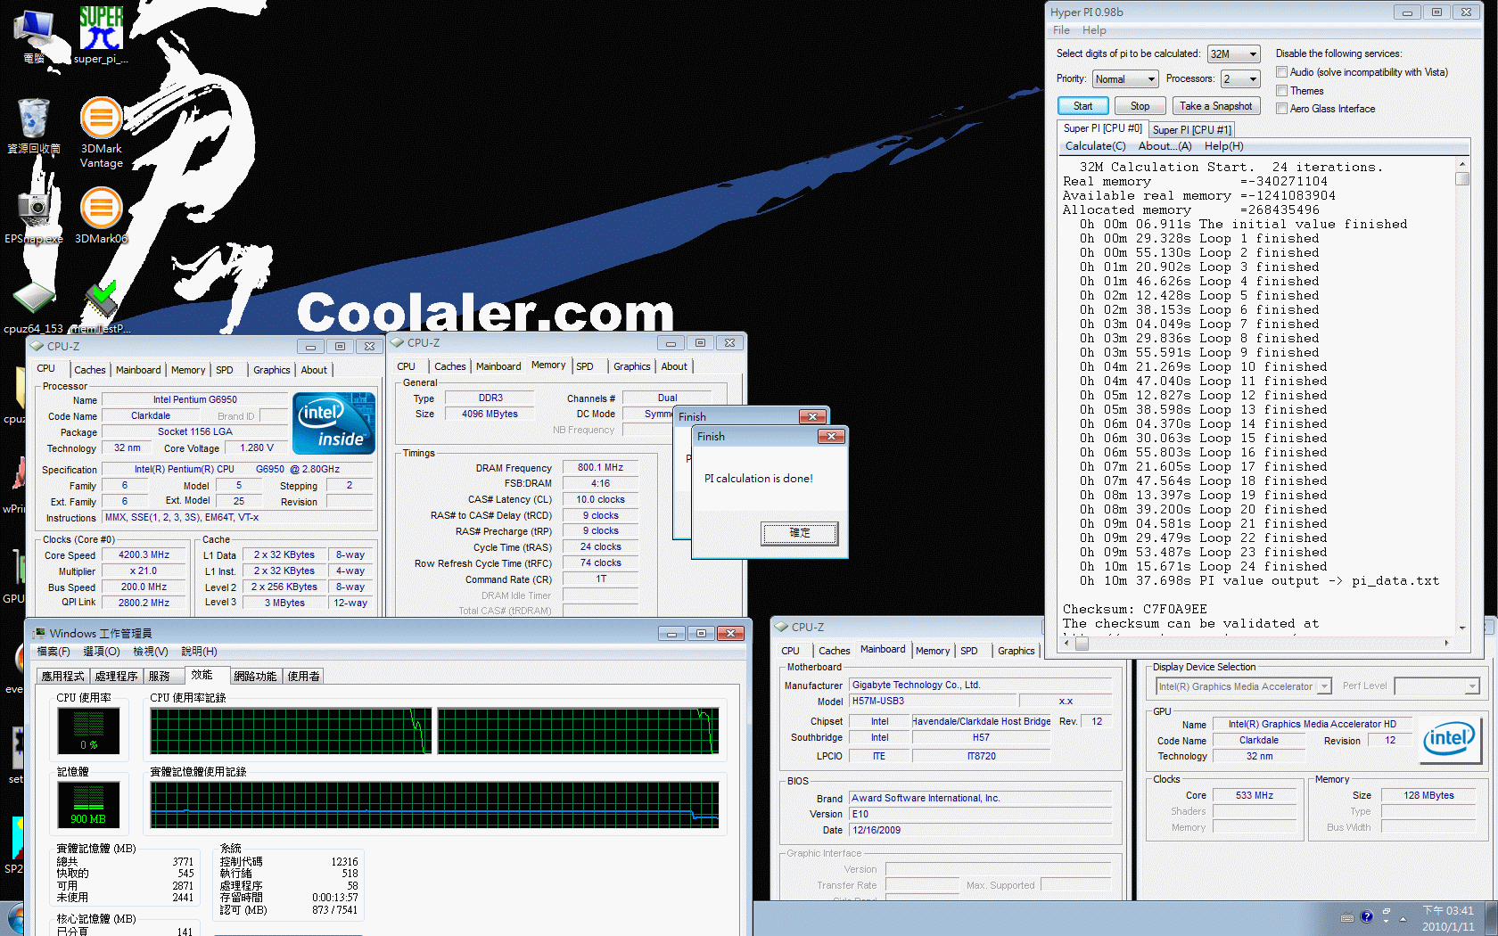The image size is (1498, 936).
Task: Click the Show desktop strip on taskbar
Action: tap(1491, 918)
